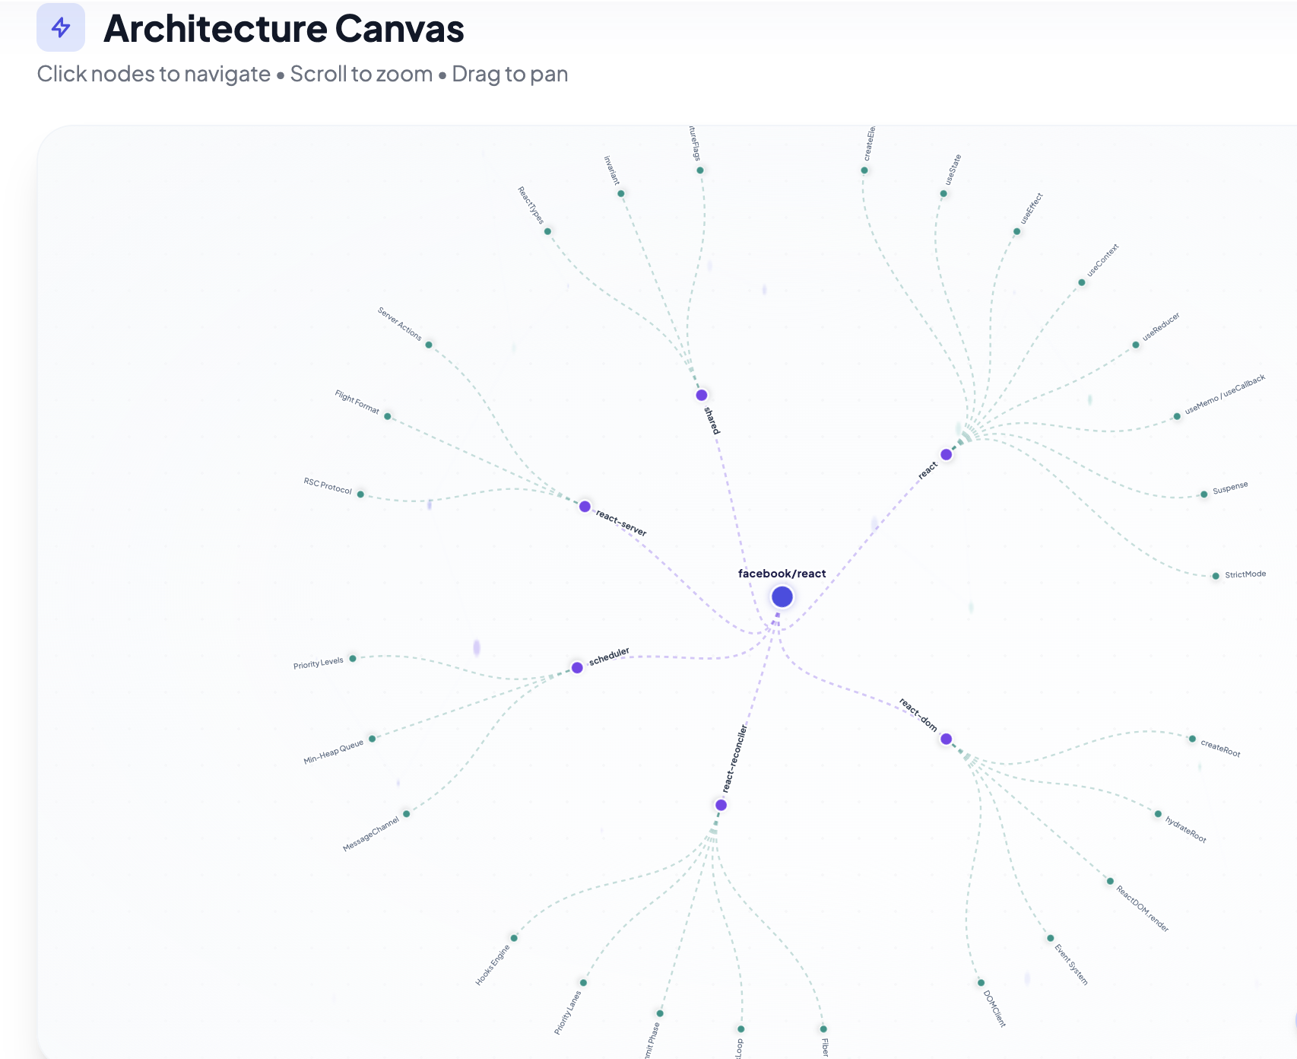Open the shared package hub node
Viewport: 1297px width, 1059px height.
[x=700, y=394]
